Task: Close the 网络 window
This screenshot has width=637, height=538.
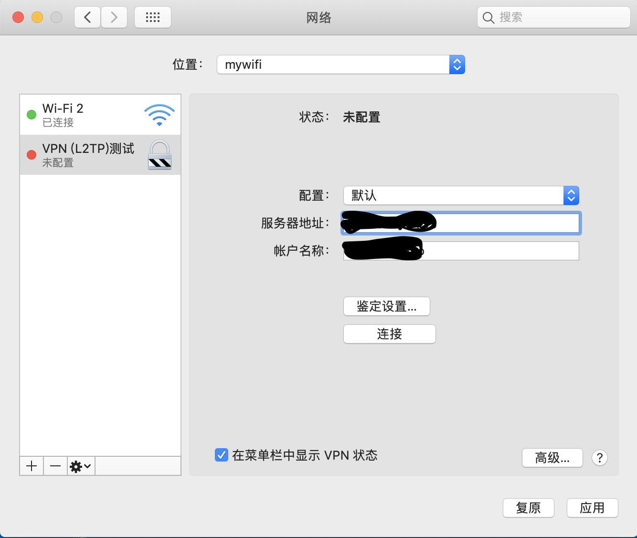Action: 18,18
